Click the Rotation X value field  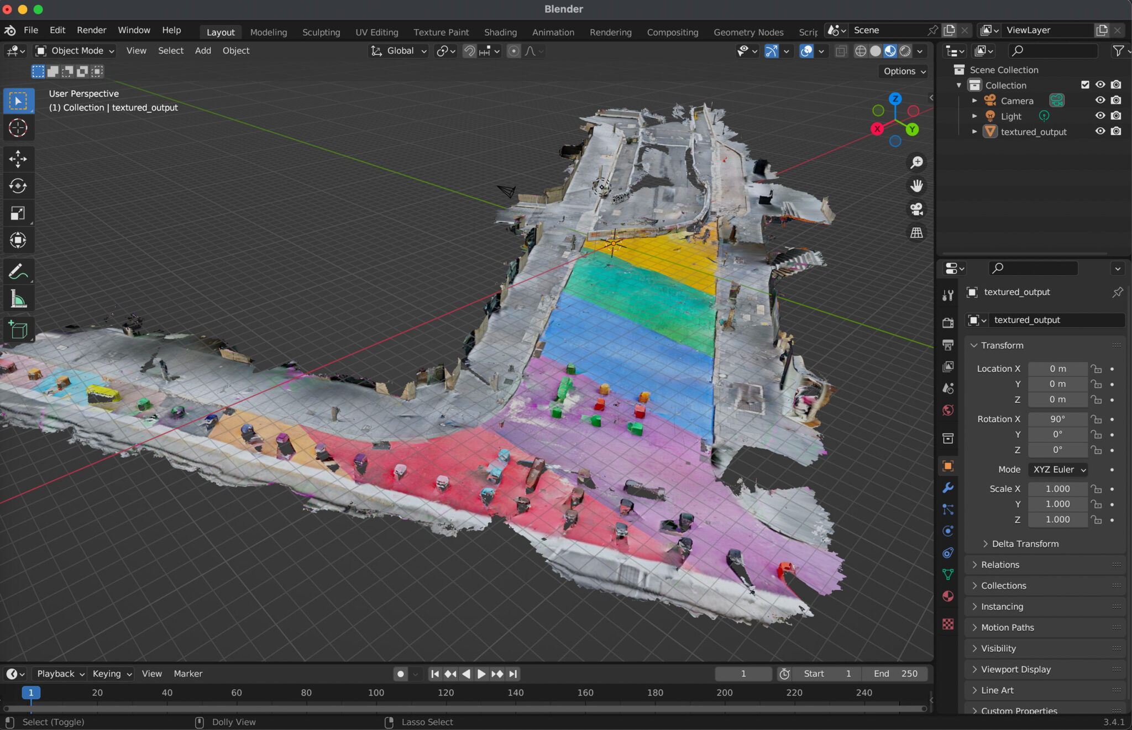tap(1057, 419)
